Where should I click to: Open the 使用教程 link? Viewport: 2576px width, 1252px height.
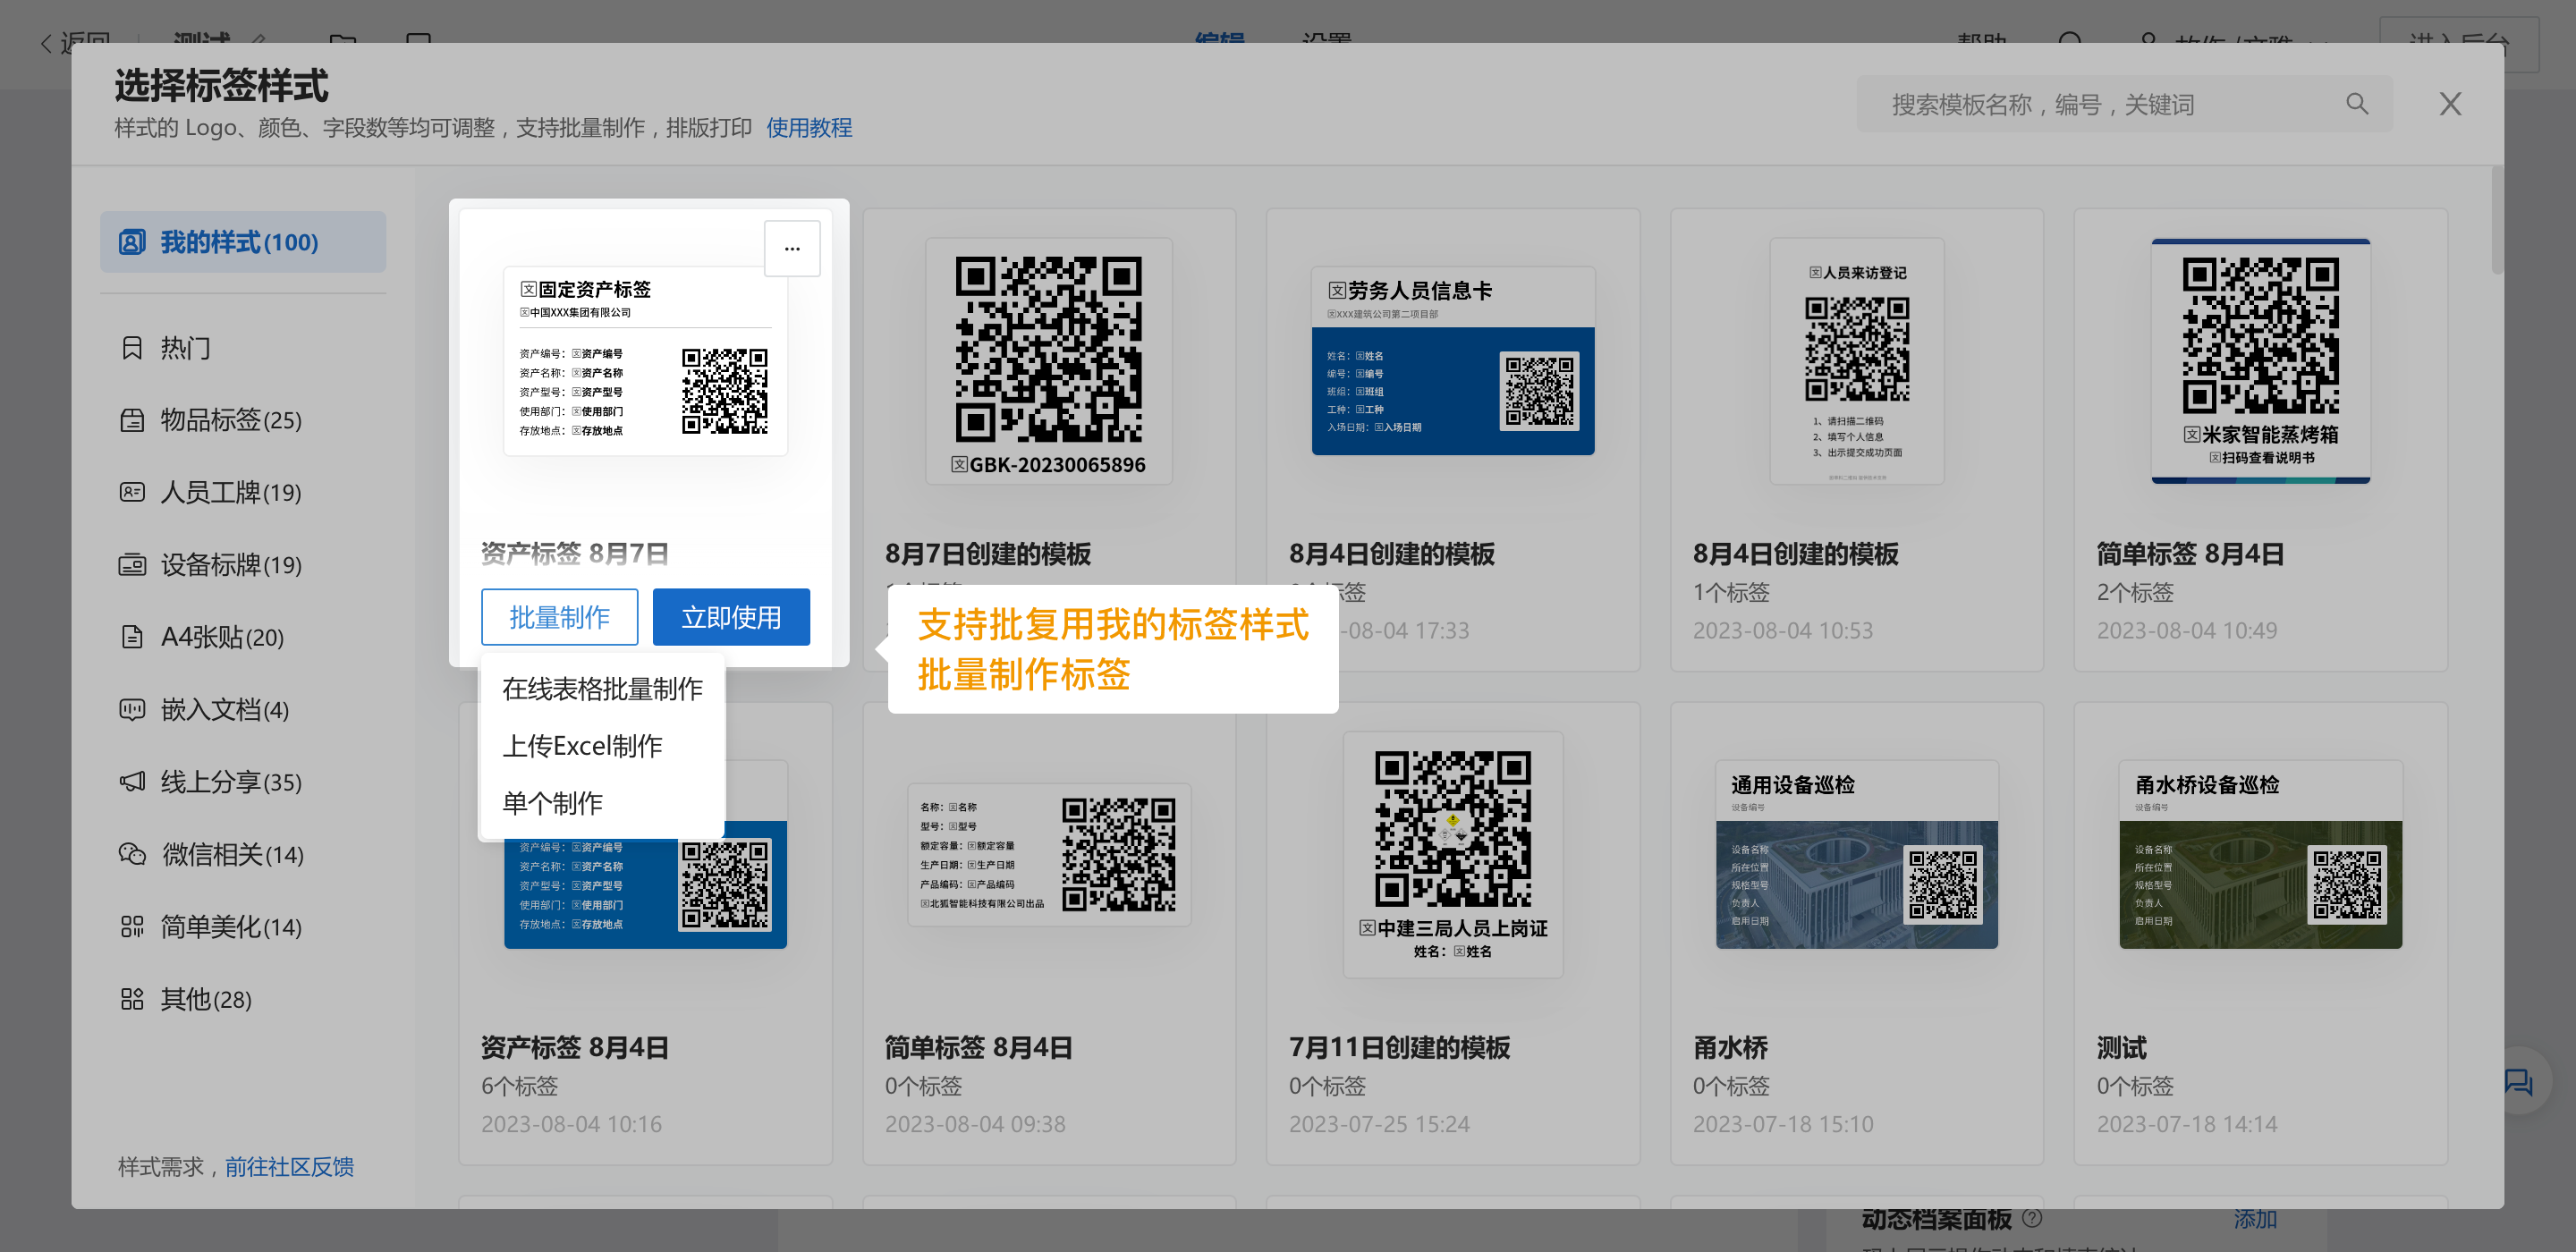[809, 128]
